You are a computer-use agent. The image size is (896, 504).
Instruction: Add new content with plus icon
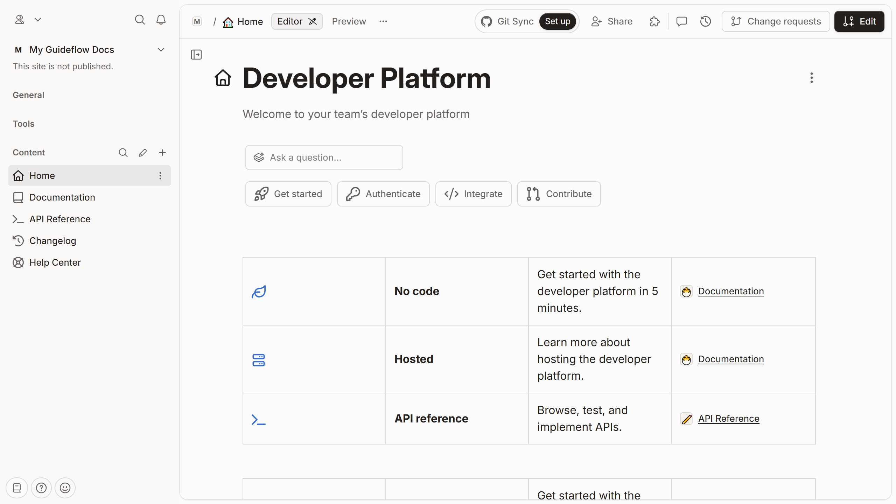pyautogui.click(x=162, y=153)
